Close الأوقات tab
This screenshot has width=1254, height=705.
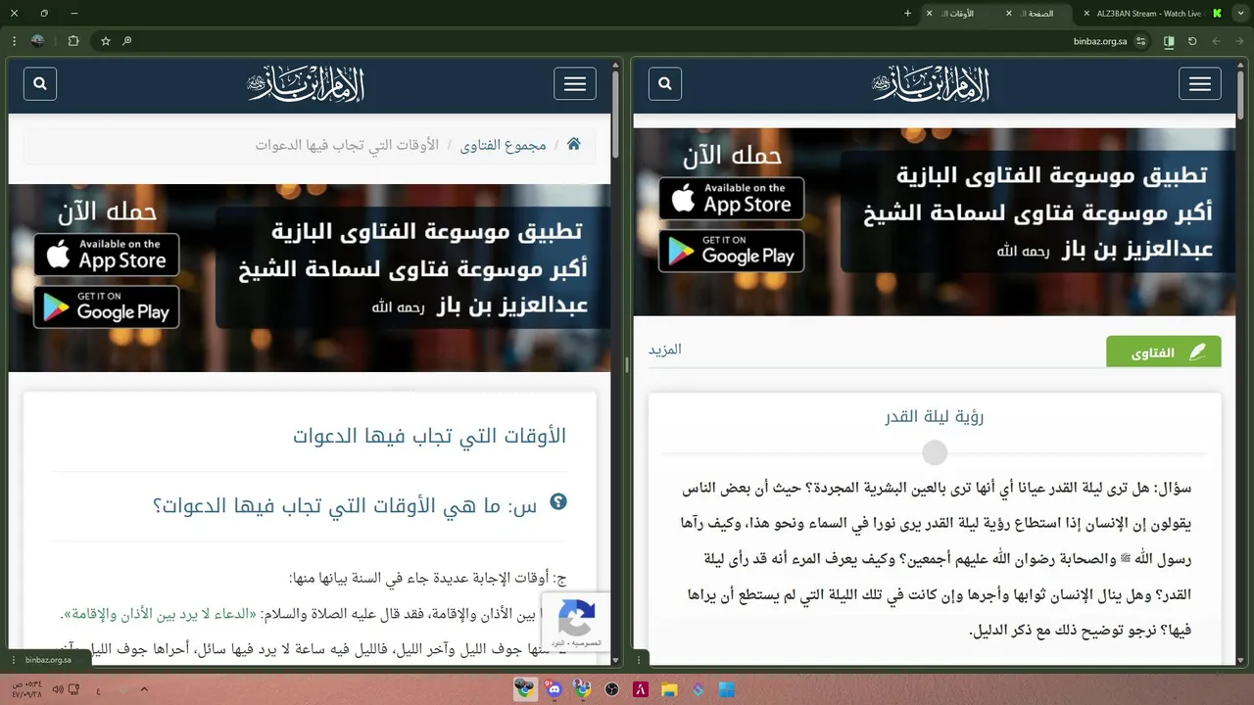[929, 14]
